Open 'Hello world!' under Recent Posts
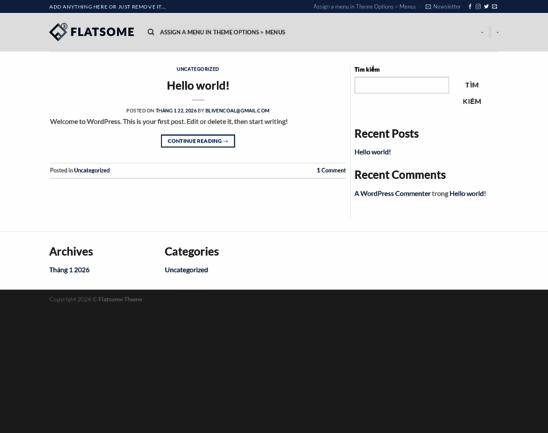 (x=372, y=152)
